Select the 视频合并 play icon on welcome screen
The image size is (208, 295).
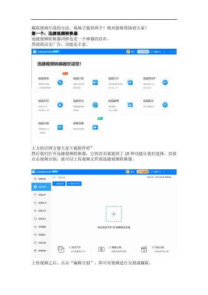click(130, 82)
